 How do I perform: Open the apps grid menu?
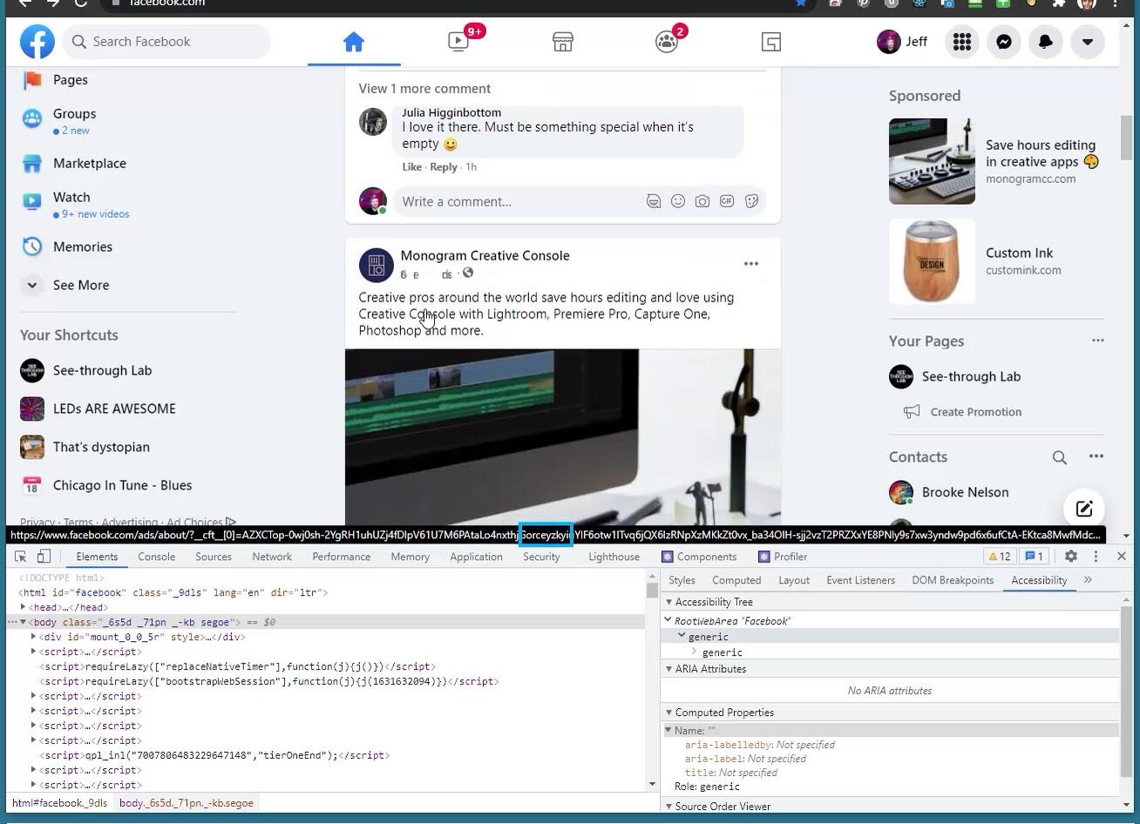point(962,42)
